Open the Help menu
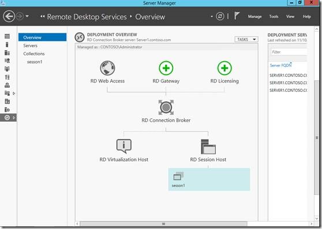 click(x=306, y=16)
